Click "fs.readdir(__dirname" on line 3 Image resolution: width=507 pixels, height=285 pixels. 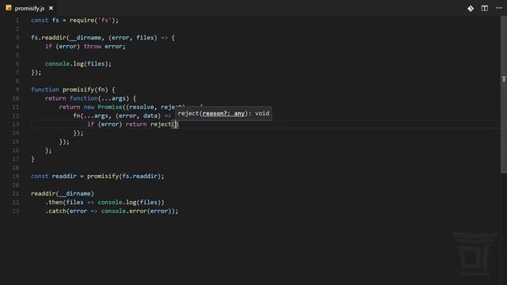point(66,38)
